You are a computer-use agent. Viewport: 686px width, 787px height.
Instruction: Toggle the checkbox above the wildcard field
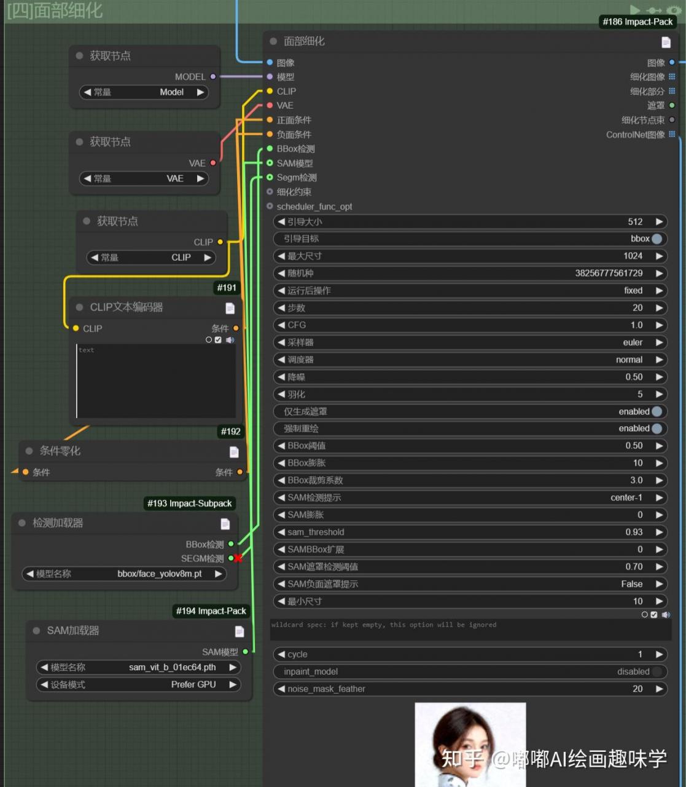[x=653, y=614]
